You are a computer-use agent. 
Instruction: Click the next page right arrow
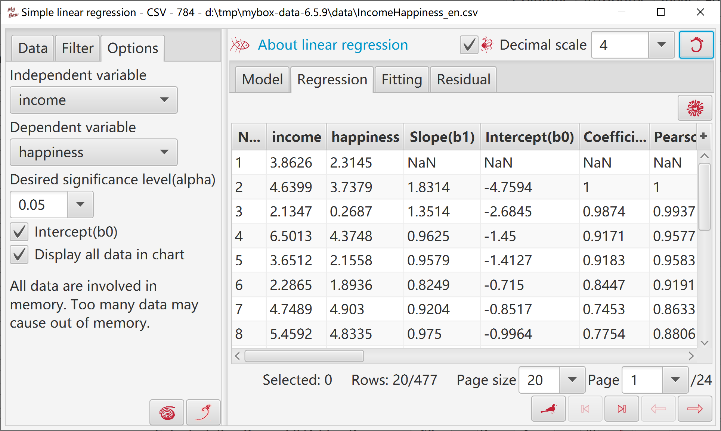[695, 409]
